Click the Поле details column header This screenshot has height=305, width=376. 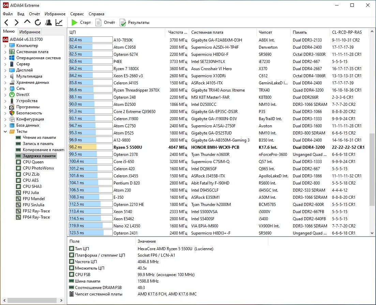click(102, 241)
